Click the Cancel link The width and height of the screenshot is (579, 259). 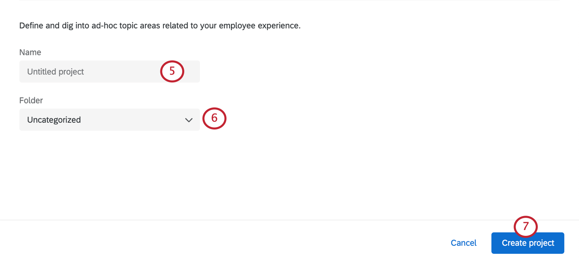(x=464, y=243)
